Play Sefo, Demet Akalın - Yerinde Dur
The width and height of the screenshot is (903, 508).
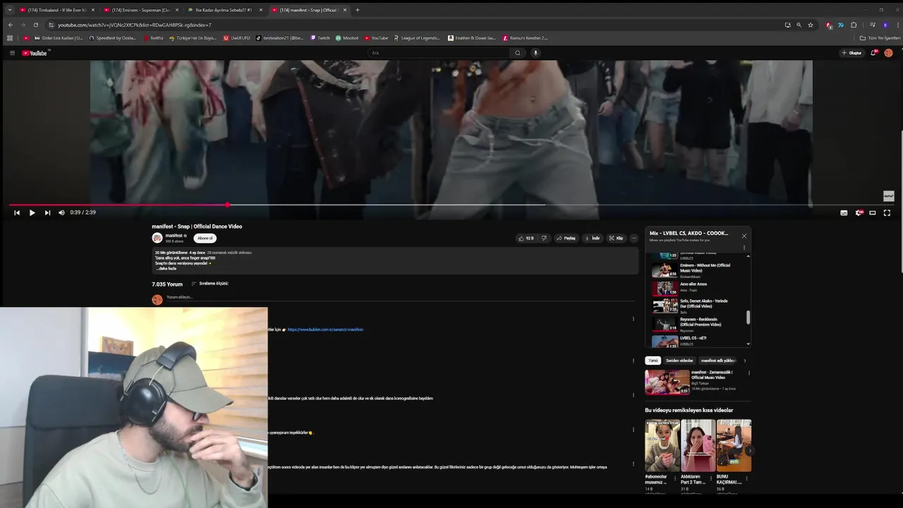698,305
